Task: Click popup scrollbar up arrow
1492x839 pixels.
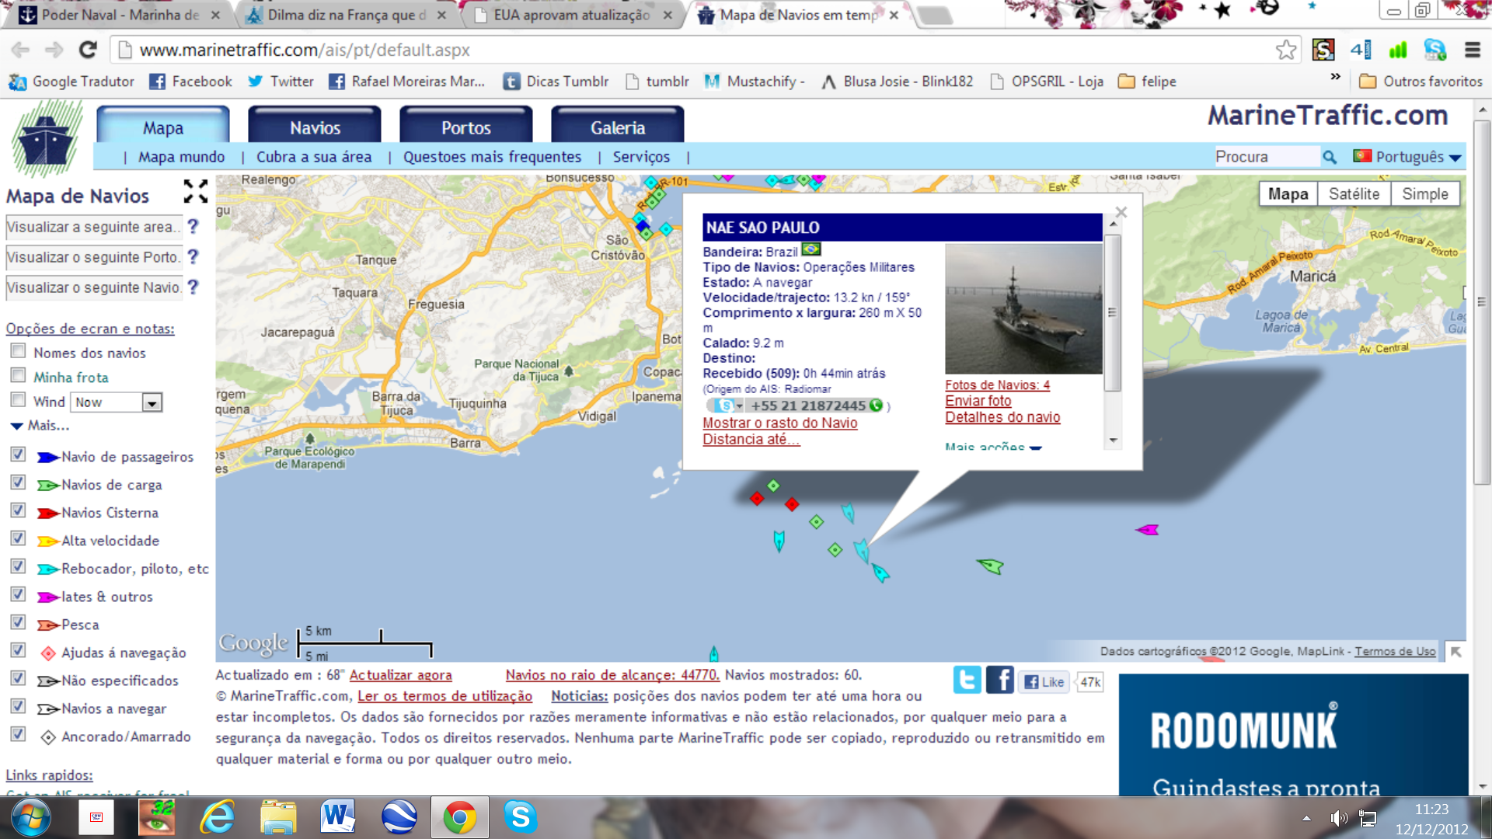Action: click(x=1113, y=225)
